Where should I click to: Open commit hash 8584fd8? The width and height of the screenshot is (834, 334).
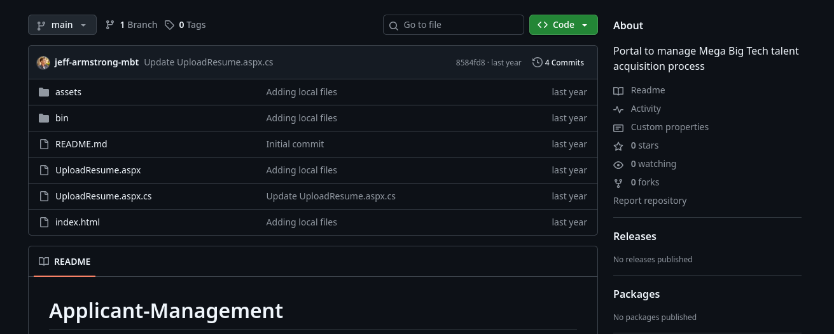coord(470,62)
